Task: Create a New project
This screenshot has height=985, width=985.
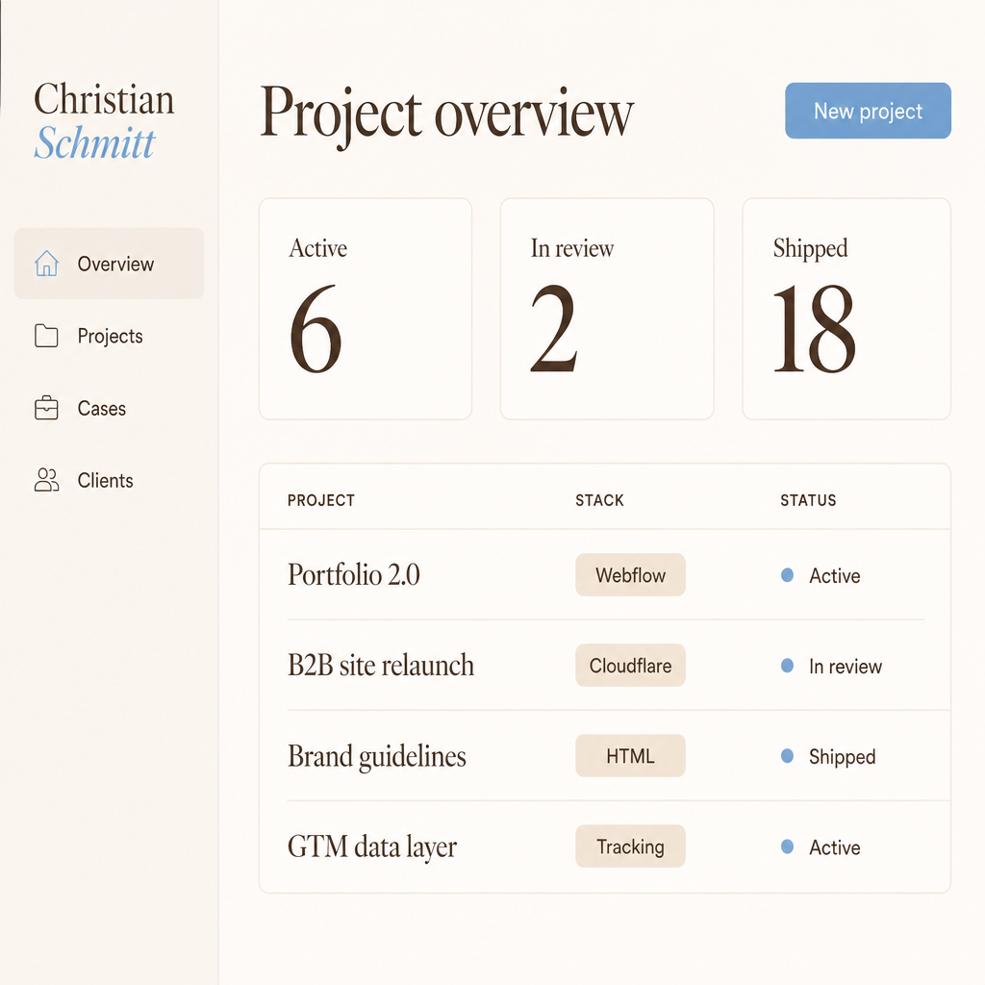Action: coord(869,111)
